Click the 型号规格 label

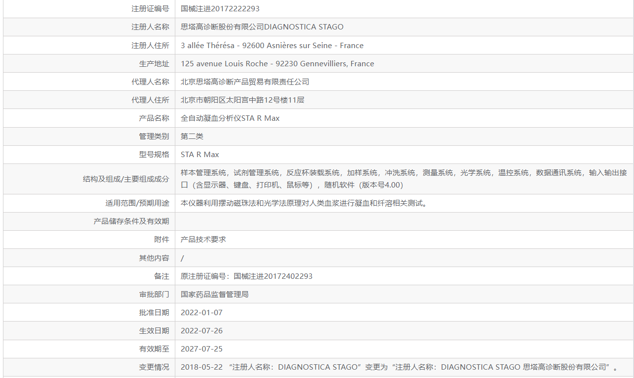click(x=154, y=154)
